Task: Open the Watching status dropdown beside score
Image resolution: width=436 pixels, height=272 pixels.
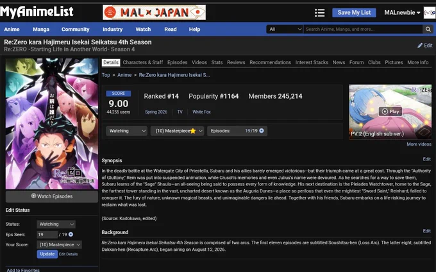Action: [126, 131]
